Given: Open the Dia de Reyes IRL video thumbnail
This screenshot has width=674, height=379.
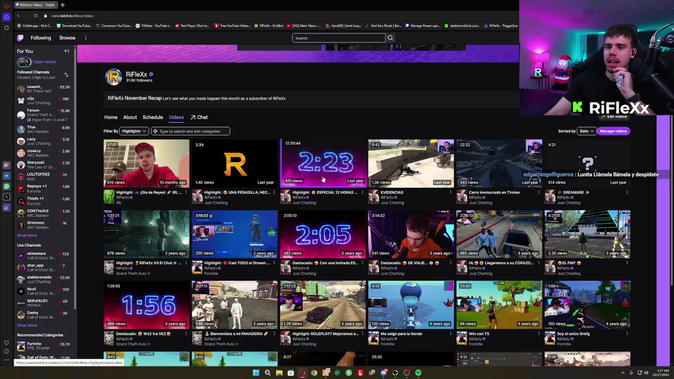Looking at the screenshot, I should [146, 163].
